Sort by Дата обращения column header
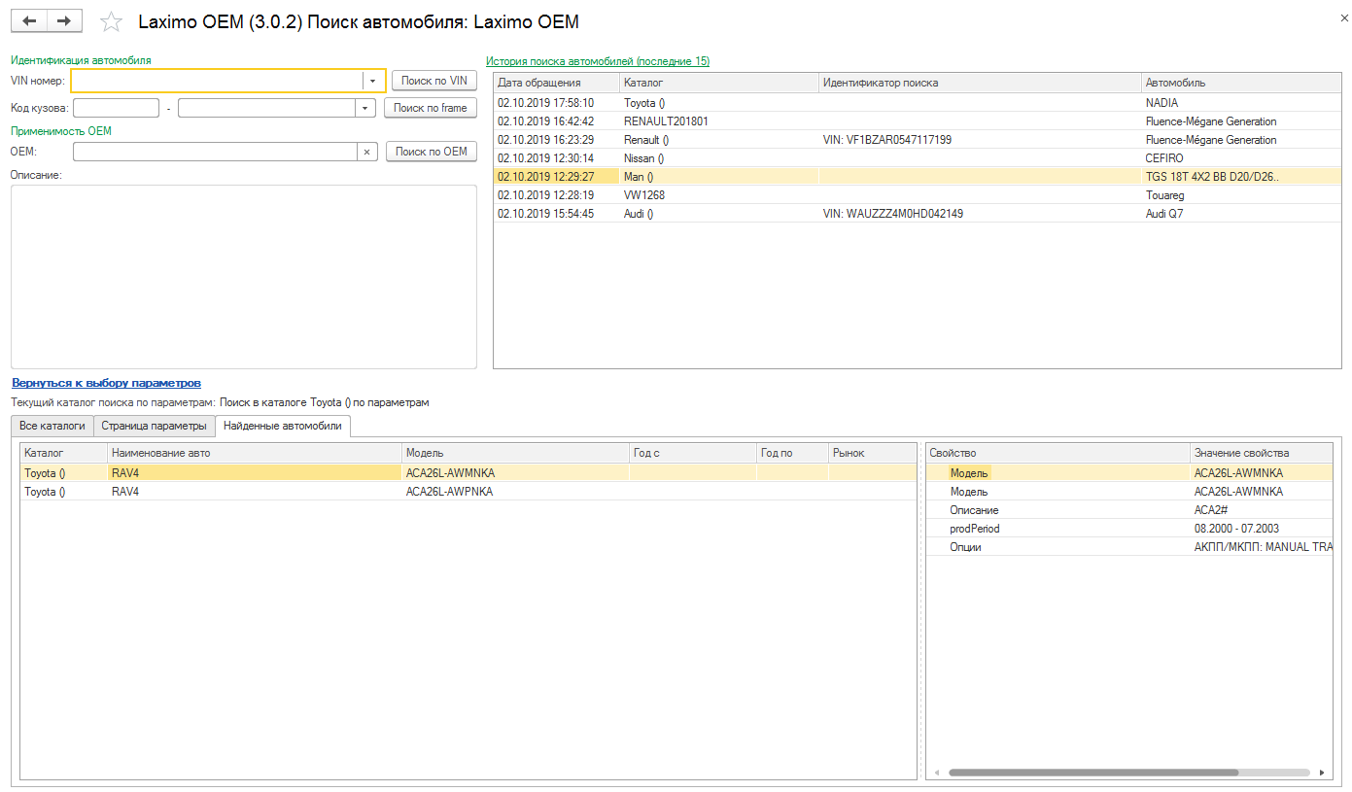This screenshot has height=792, width=1352. (x=556, y=83)
